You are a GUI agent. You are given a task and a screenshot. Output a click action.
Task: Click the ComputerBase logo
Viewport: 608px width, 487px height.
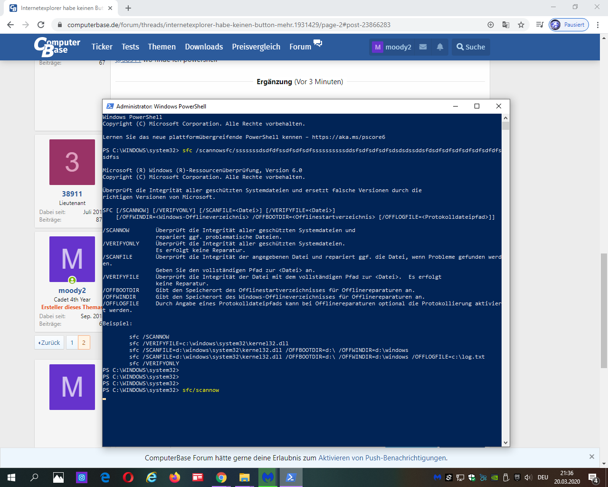[57, 47]
